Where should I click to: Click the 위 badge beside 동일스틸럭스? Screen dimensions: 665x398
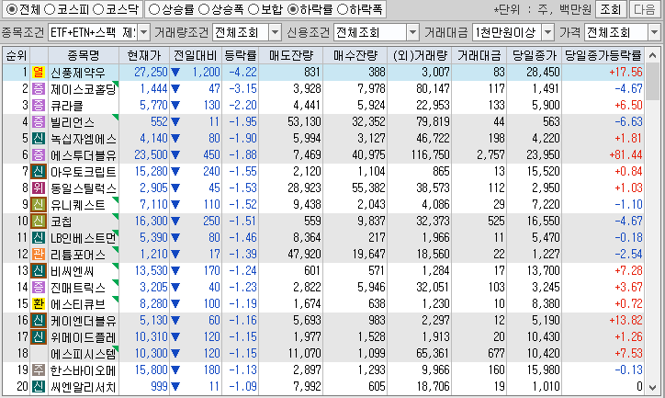click(x=39, y=188)
